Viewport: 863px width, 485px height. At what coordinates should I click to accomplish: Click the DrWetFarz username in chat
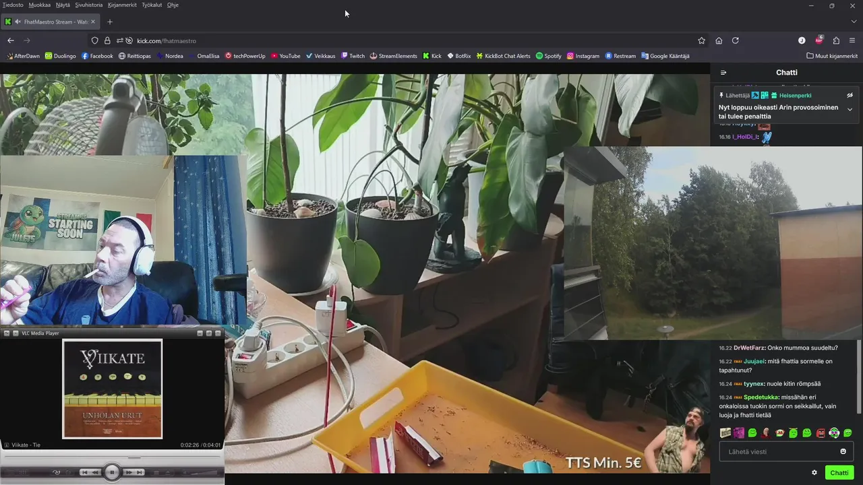tap(749, 348)
